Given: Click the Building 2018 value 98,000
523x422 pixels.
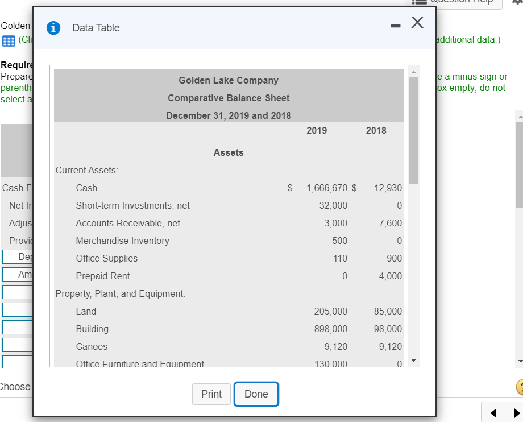Looking at the screenshot, I should click(388, 329).
